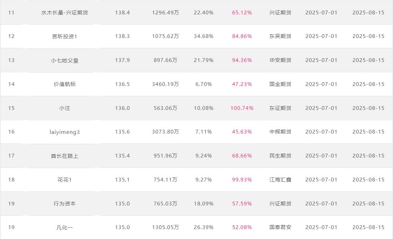
Task: Select the 94.36% return figure
Action: [x=242, y=60]
